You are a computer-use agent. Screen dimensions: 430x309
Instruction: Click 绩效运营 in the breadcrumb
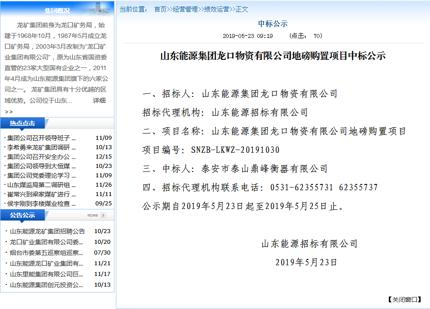point(217,9)
